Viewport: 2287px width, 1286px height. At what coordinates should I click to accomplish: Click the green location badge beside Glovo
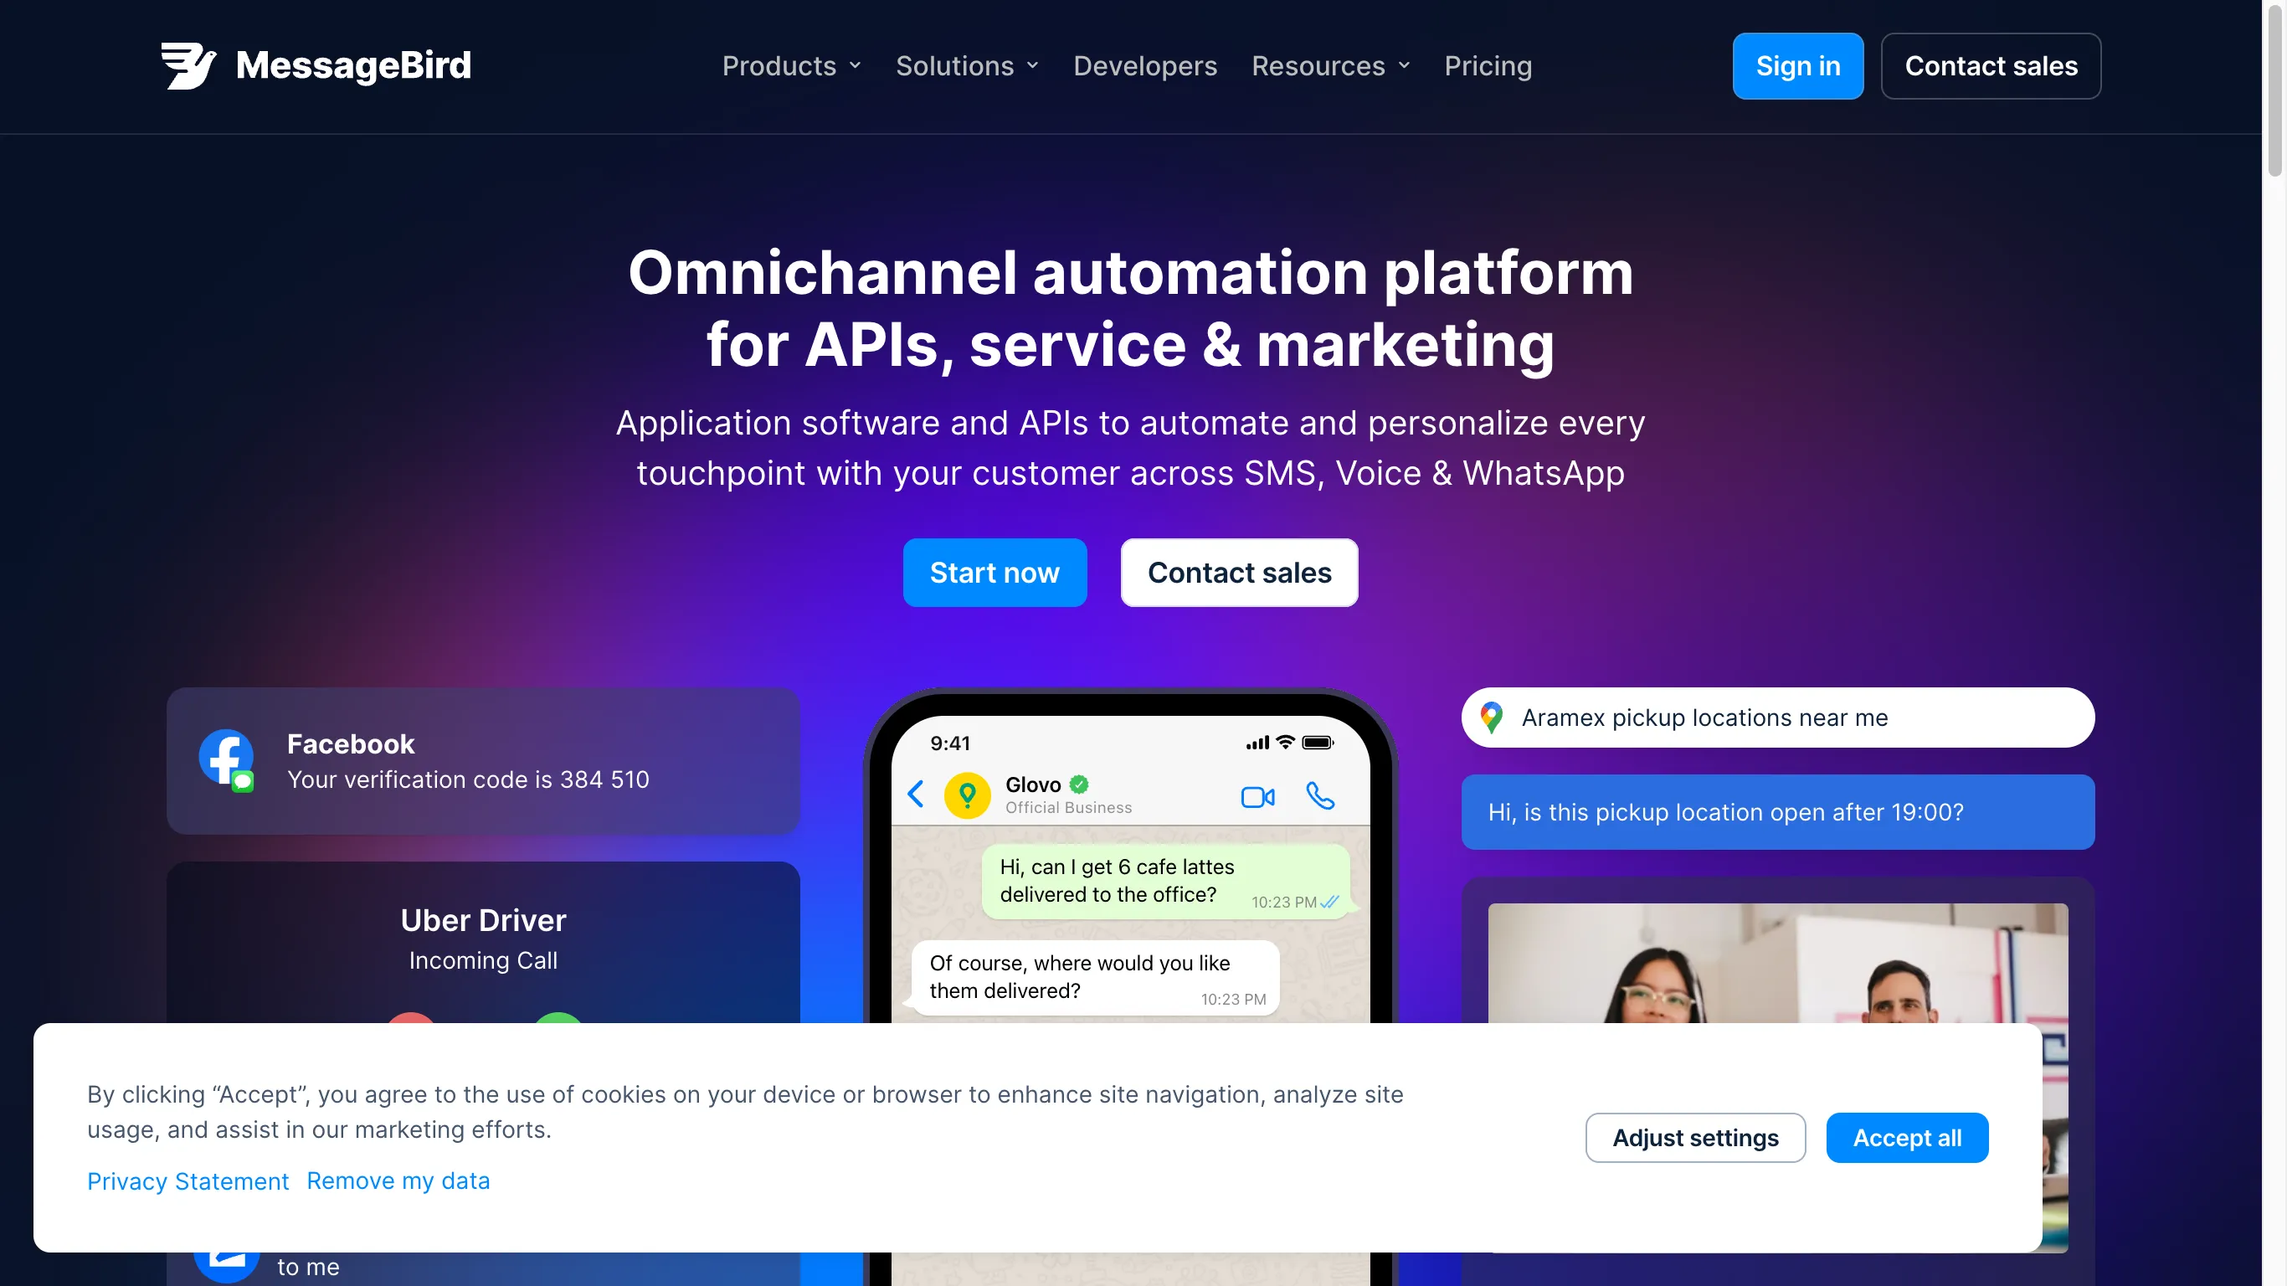coord(967,795)
